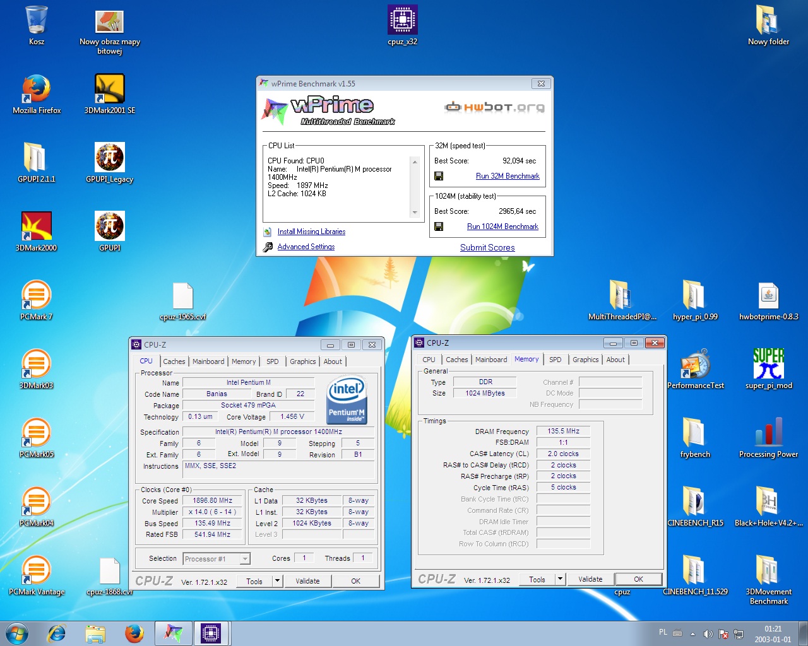Open About tab in right CPU-Z window
808x646 pixels.
615,360
